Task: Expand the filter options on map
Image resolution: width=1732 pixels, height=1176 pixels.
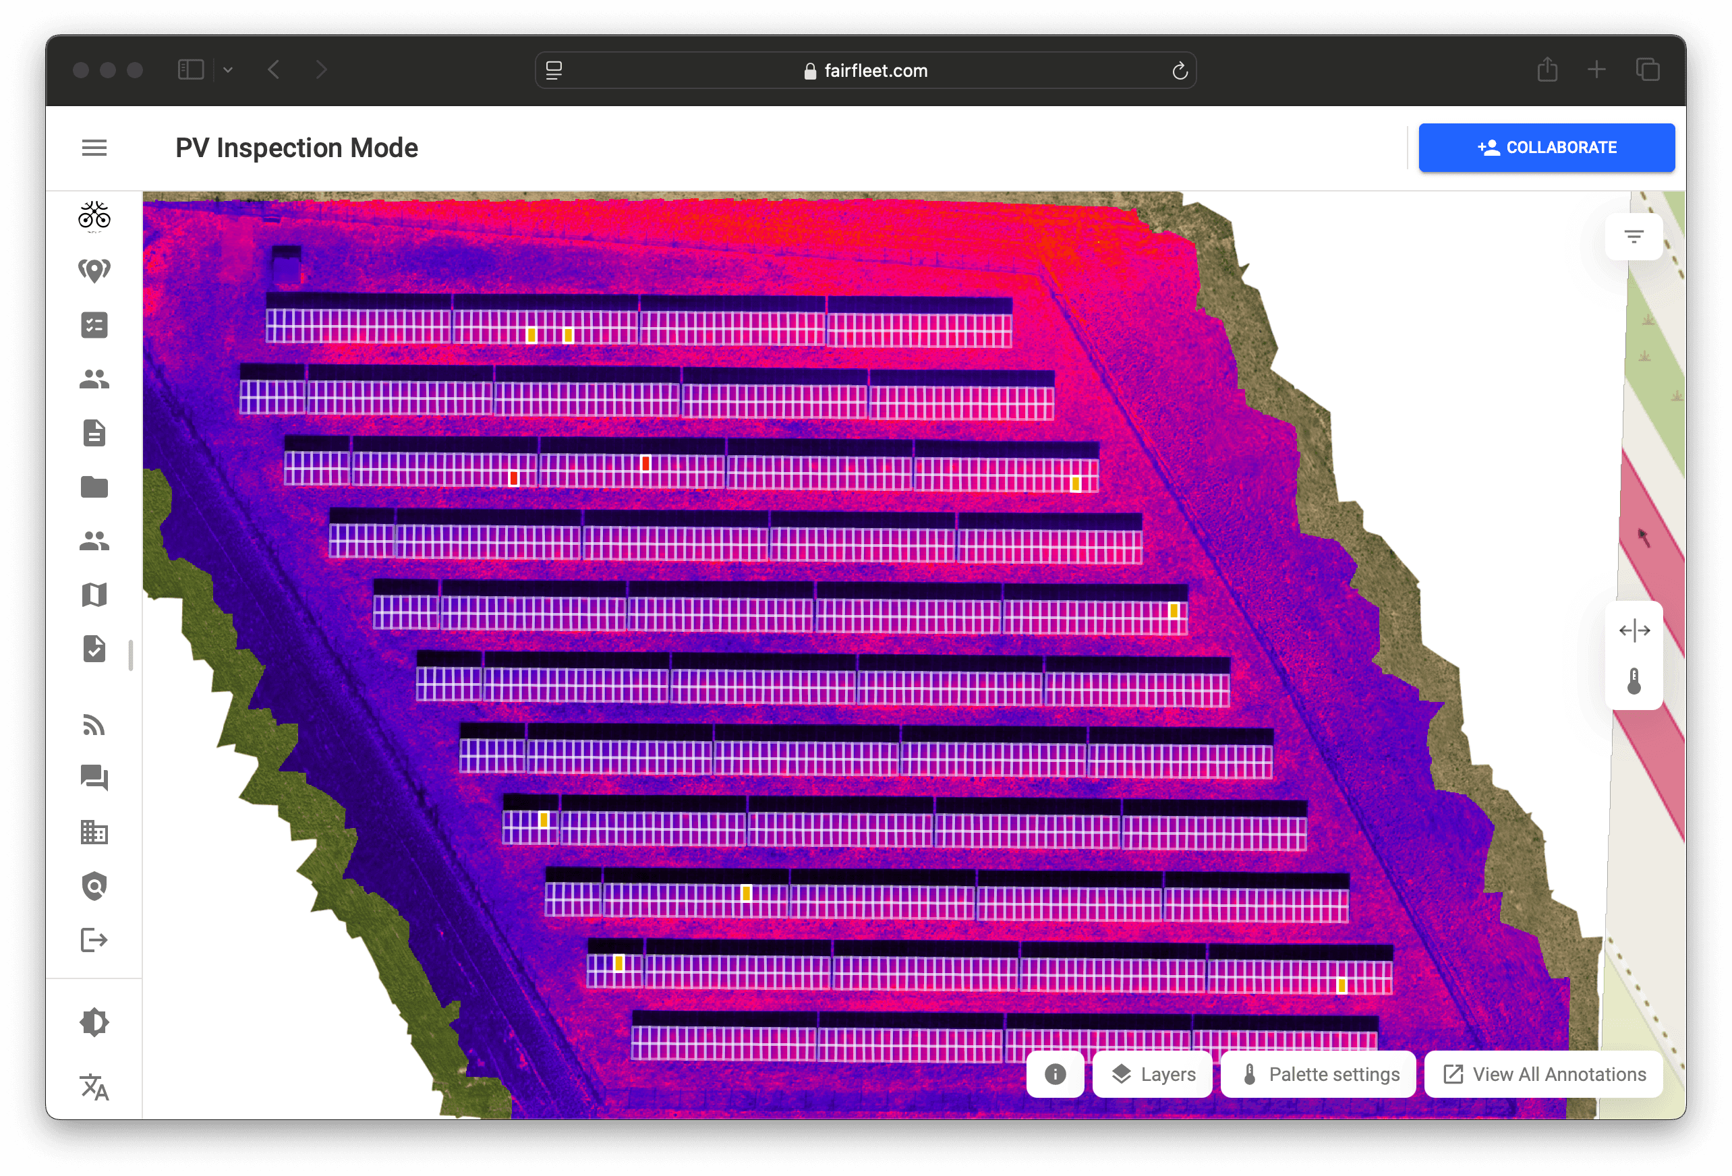Action: point(1634,237)
